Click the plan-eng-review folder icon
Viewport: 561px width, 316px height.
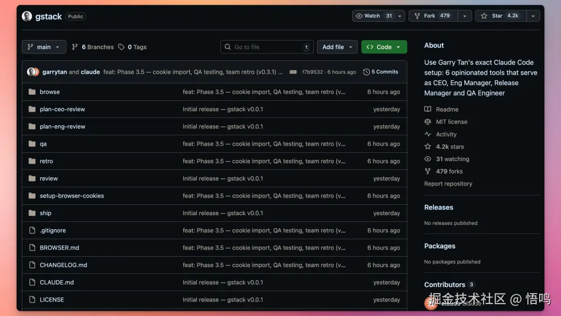click(x=32, y=126)
